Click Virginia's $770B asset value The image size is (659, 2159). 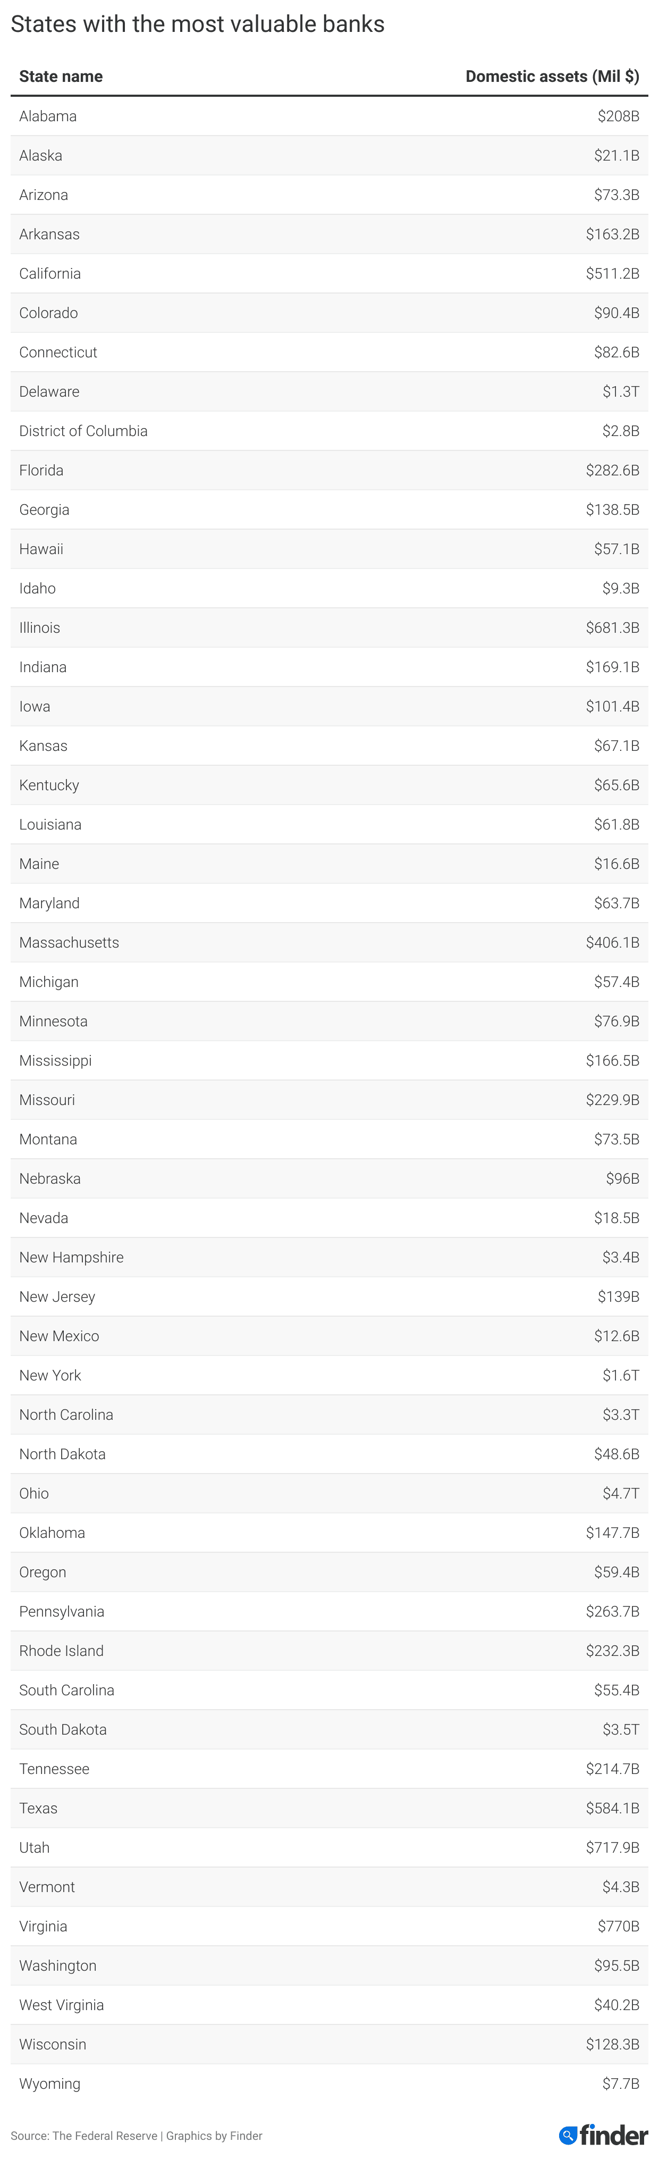coord(618,1926)
